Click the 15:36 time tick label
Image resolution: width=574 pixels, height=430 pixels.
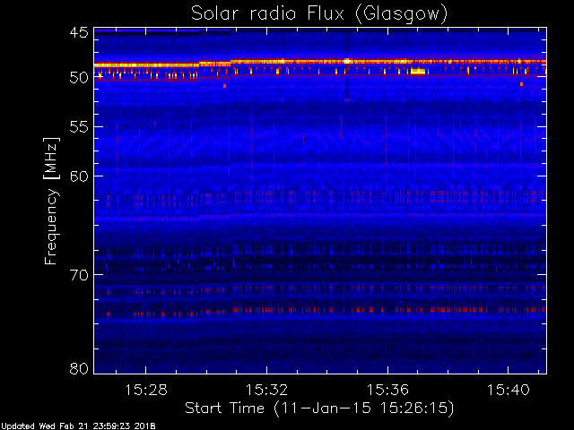coord(390,390)
